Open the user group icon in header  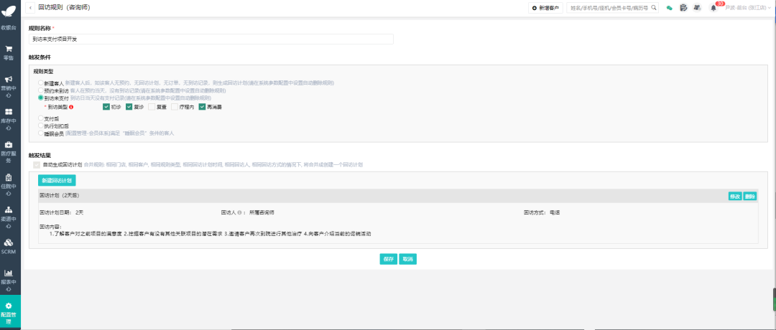point(697,8)
